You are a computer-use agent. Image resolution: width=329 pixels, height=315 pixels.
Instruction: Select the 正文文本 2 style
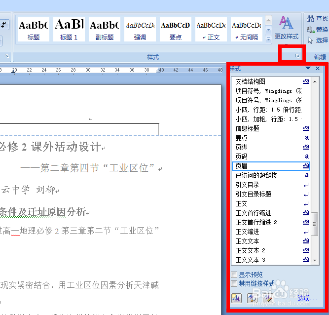pyautogui.click(x=271, y=250)
